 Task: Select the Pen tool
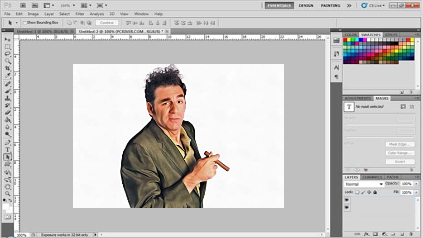(x=8, y=143)
